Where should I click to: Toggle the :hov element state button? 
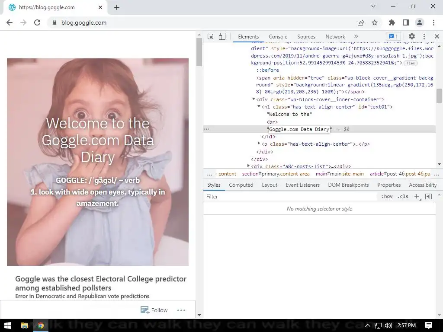387,197
